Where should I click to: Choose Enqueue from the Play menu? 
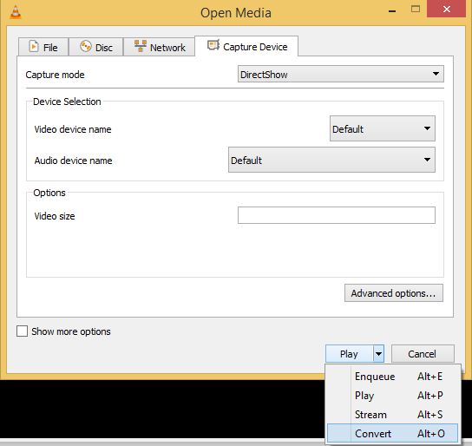(392, 377)
